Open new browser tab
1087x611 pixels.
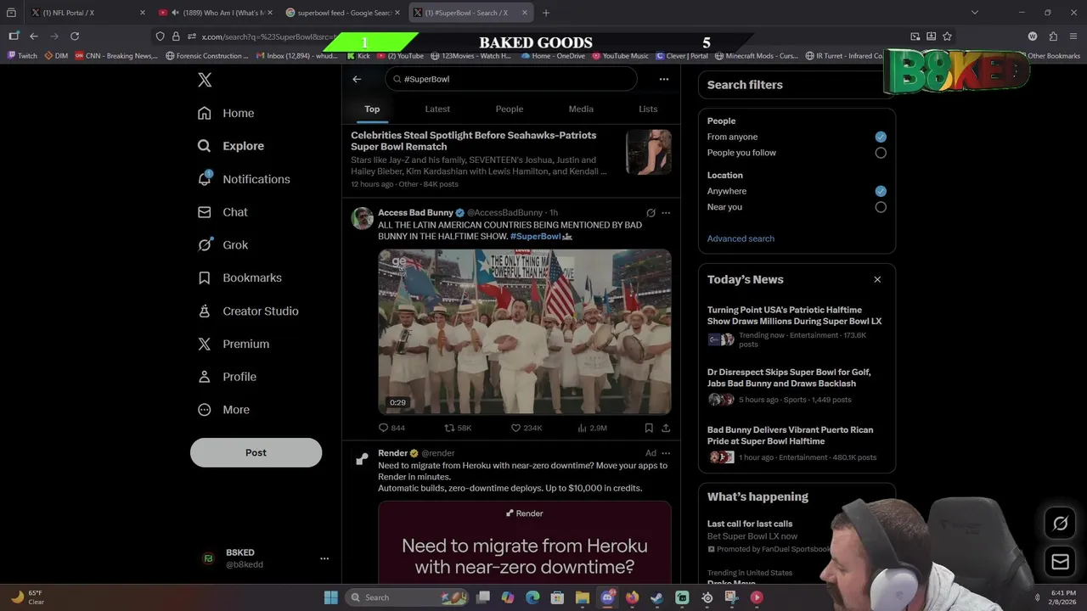(546, 13)
